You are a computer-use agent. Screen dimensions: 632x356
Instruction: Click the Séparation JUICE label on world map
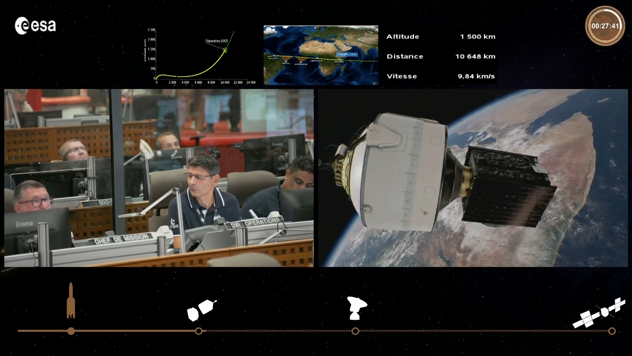pos(347,54)
